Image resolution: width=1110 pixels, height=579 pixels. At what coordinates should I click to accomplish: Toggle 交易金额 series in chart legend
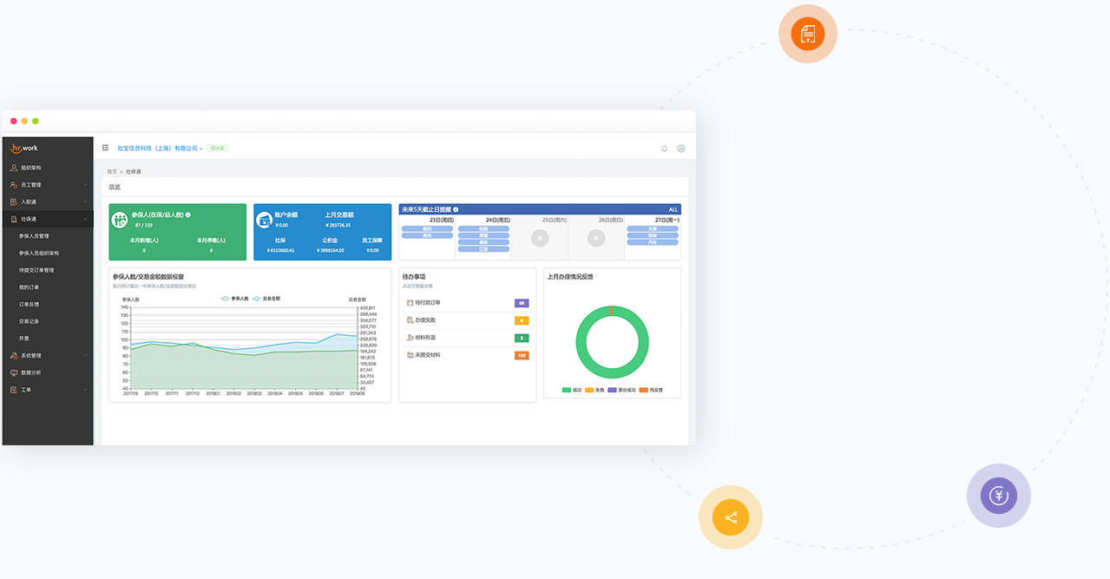point(266,299)
